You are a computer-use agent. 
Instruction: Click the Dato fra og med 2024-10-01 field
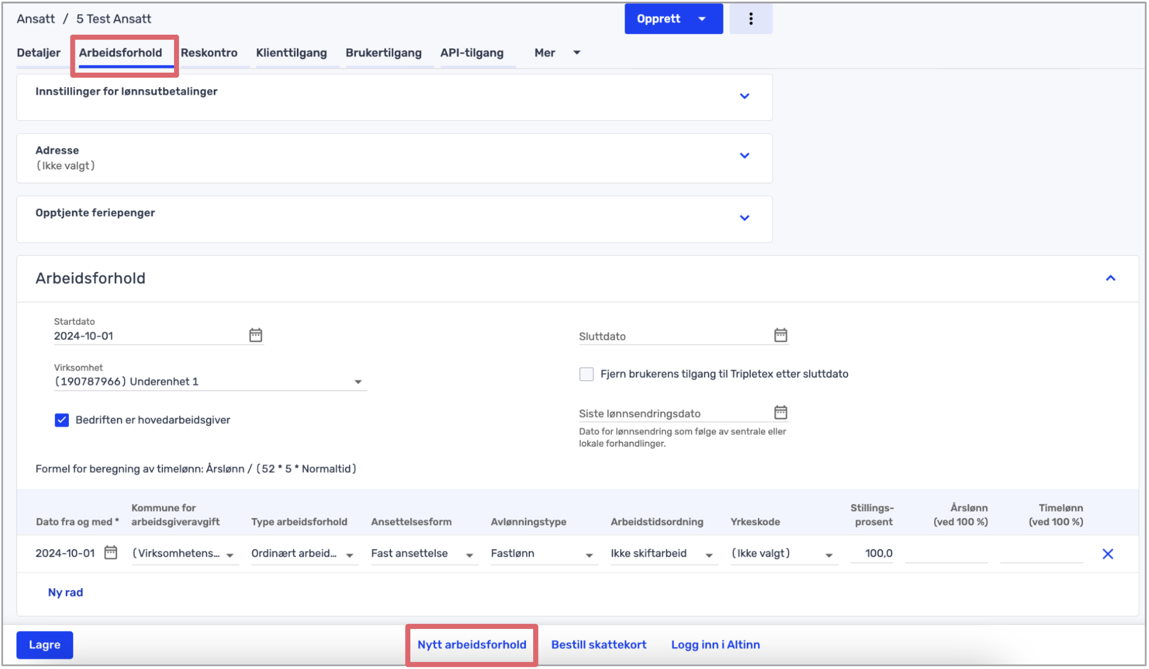[66, 553]
